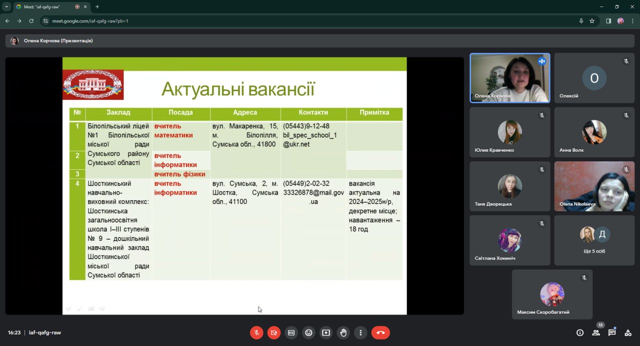The height and width of the screenshot is (346, 640).
Task: Click the school logo on the slide
Action: 93,85
